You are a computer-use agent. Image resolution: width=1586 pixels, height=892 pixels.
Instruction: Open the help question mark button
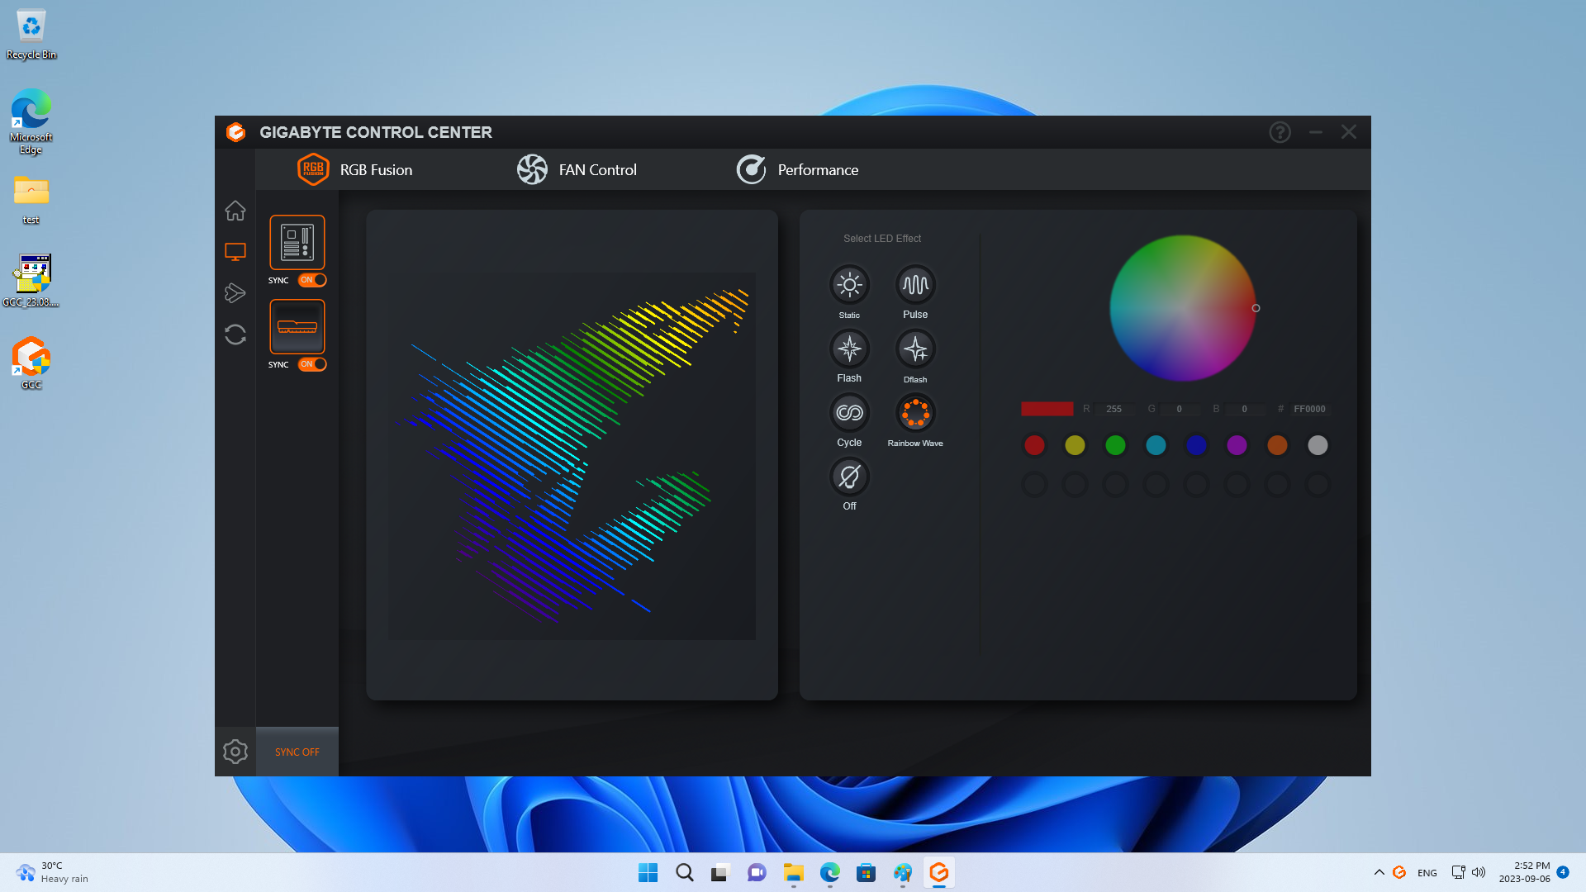pos(1280,132)
